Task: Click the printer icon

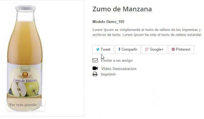Action: (x=95, y=74)
